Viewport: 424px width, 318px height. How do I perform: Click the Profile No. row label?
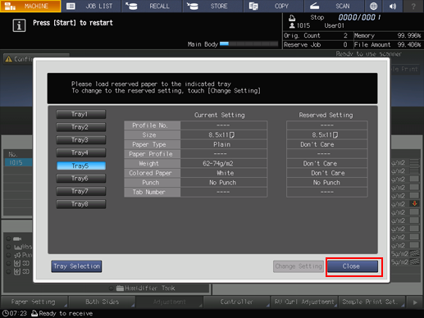click(x=153, y=125)
